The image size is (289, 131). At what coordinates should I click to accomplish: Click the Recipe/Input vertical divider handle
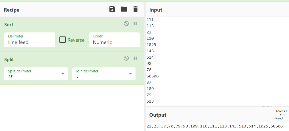(145, 106)
